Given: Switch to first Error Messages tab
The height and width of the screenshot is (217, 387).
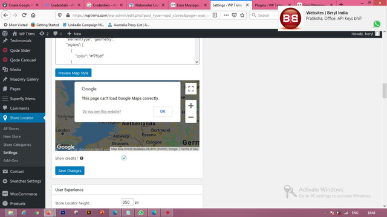Looking at the screenshot, I should tap(189, 5).
